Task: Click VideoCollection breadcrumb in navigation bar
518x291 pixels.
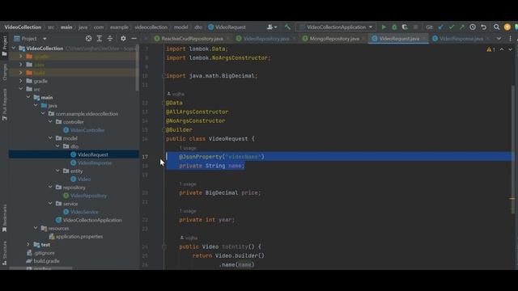Action: pos(23,27)
